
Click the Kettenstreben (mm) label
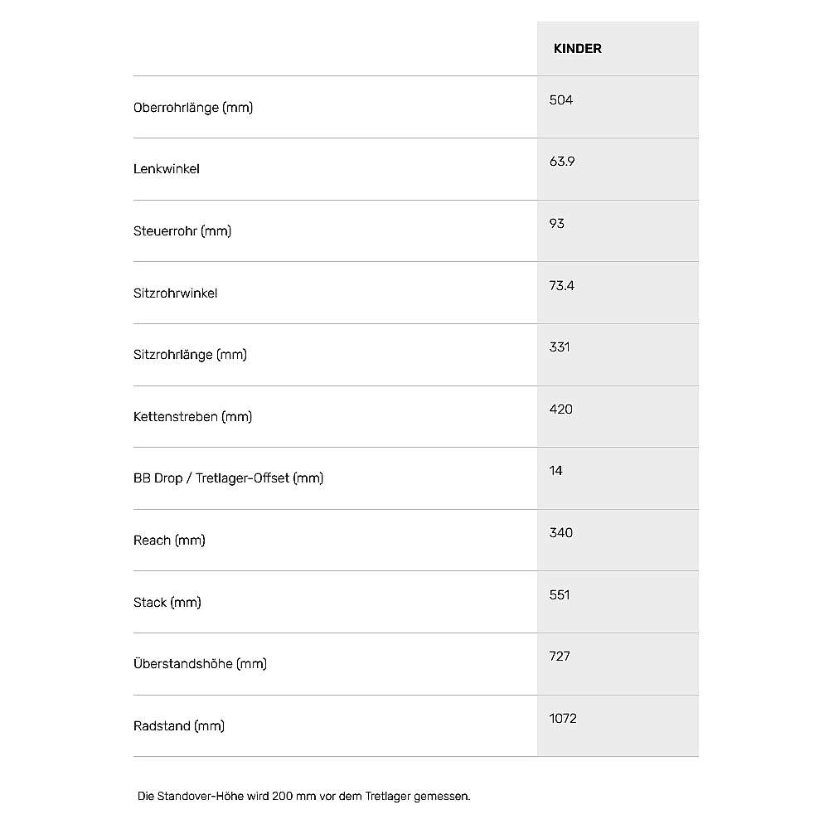tap(192, 417)
